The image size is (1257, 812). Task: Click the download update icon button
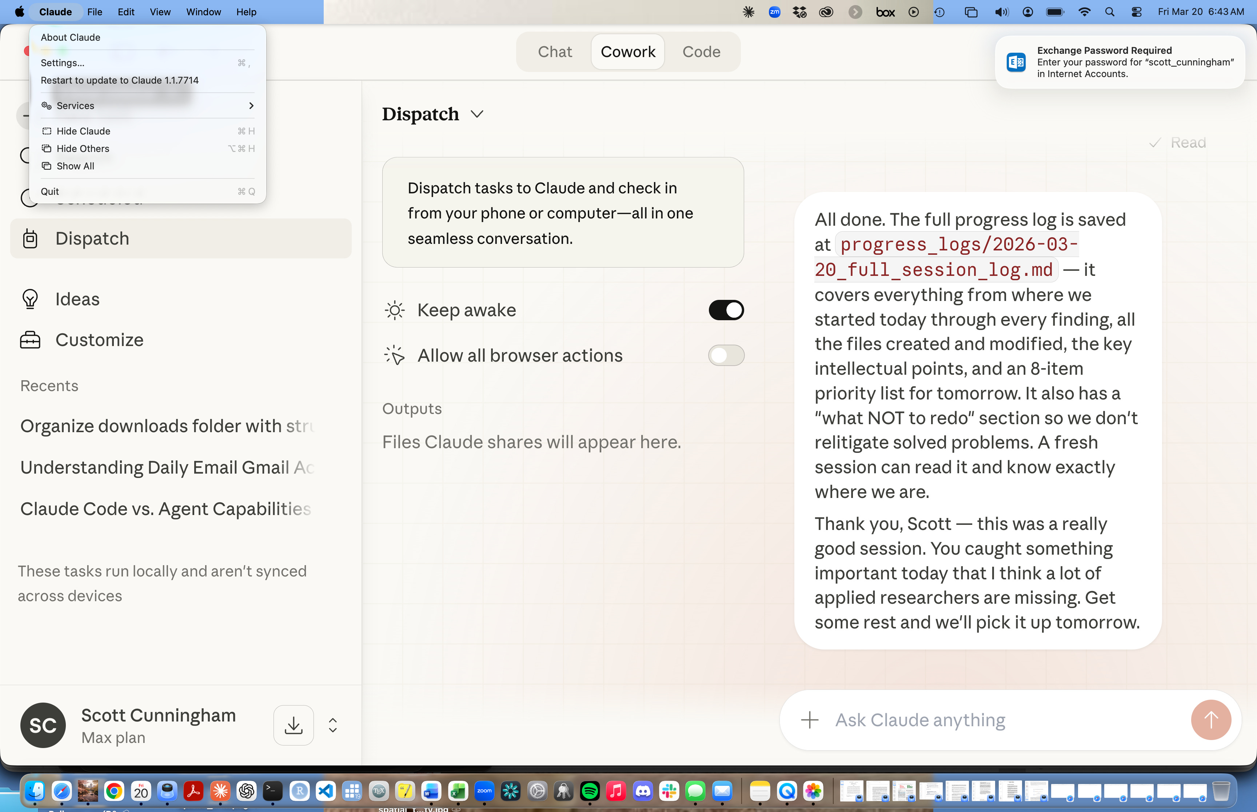(293, 725)
